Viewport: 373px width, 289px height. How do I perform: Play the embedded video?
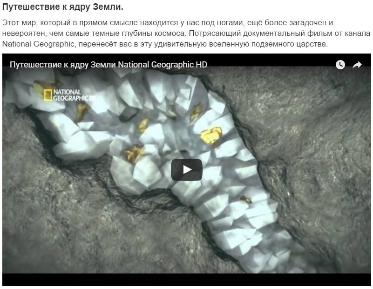pyautogui.click(x=186, y=170)
